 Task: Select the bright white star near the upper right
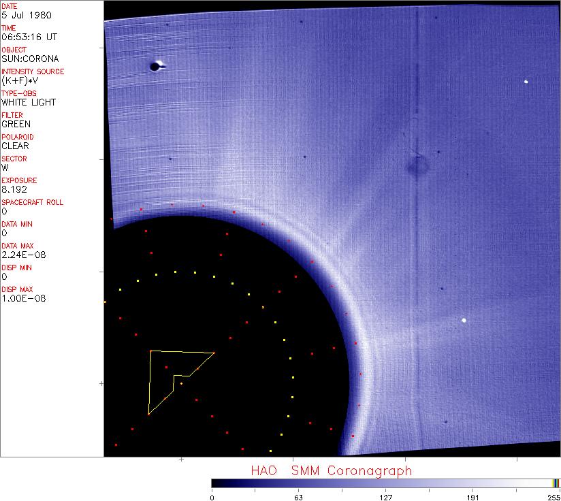526,82
